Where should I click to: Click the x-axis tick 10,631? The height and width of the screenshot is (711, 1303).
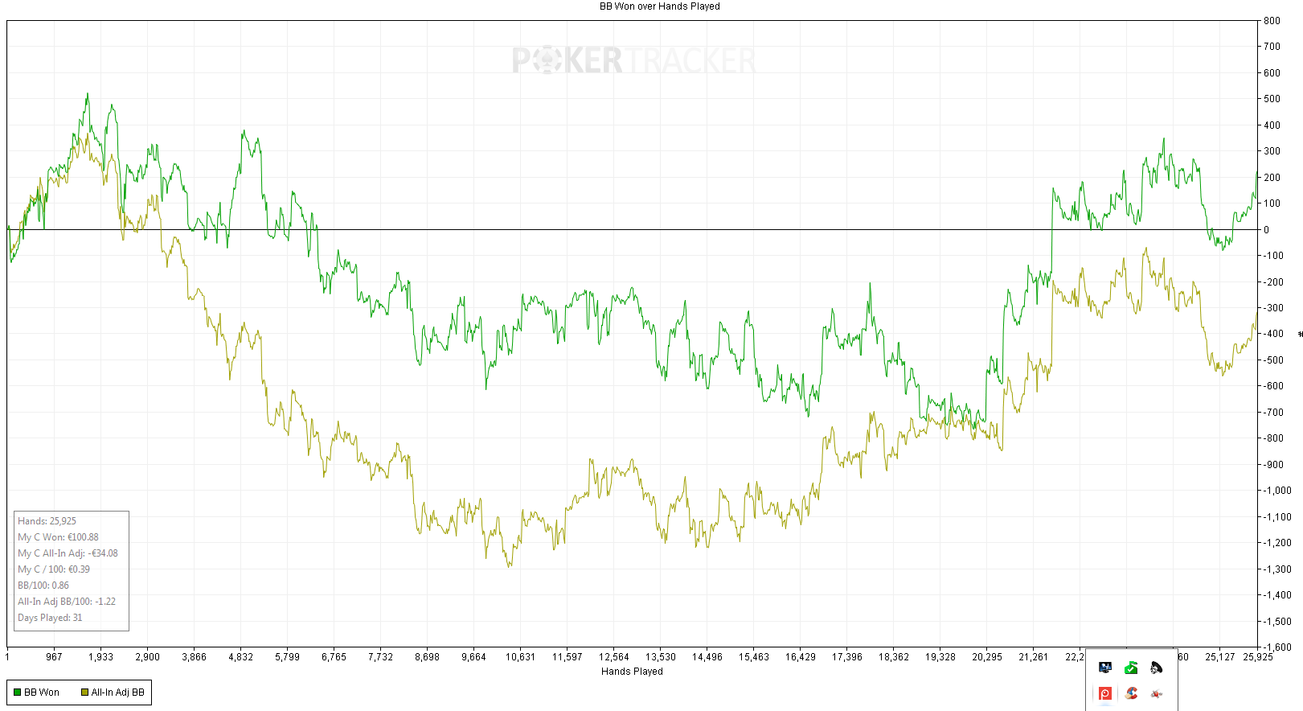[520, 657]
